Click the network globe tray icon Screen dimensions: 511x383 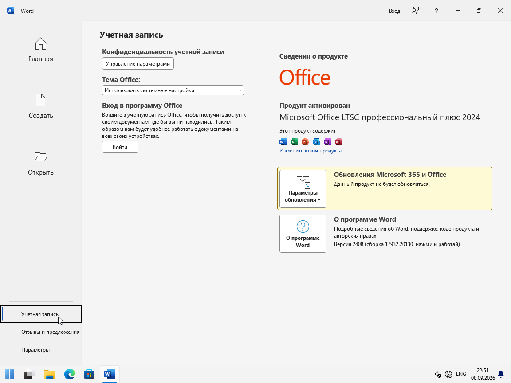(448, 374)
